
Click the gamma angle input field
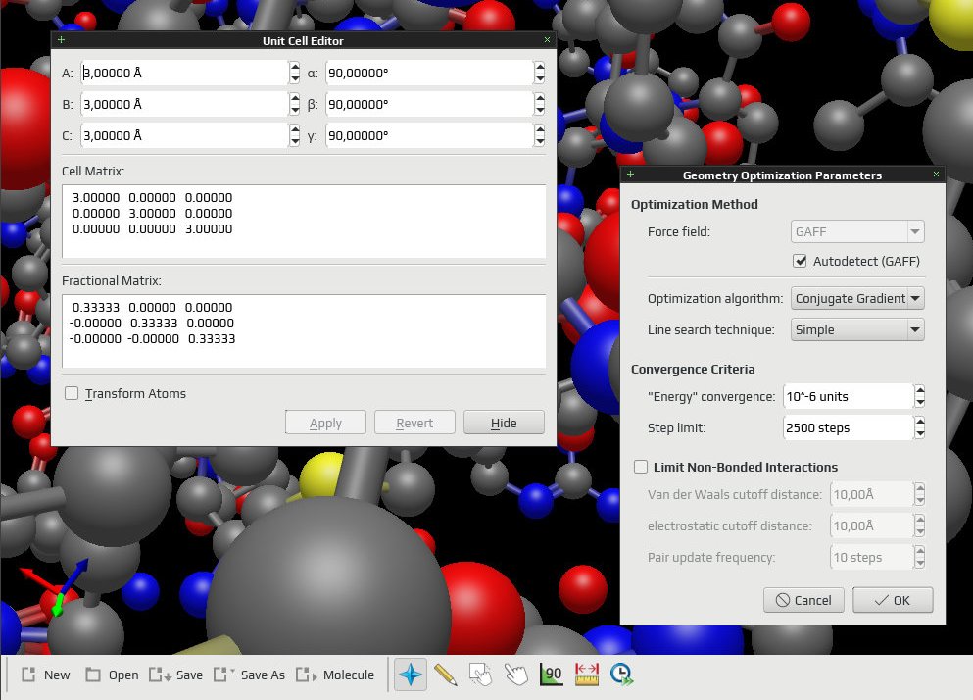coord(429,135)
